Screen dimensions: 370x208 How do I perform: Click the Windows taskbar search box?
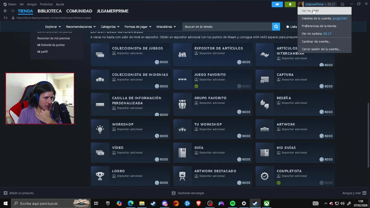click(x=51, y=203)
